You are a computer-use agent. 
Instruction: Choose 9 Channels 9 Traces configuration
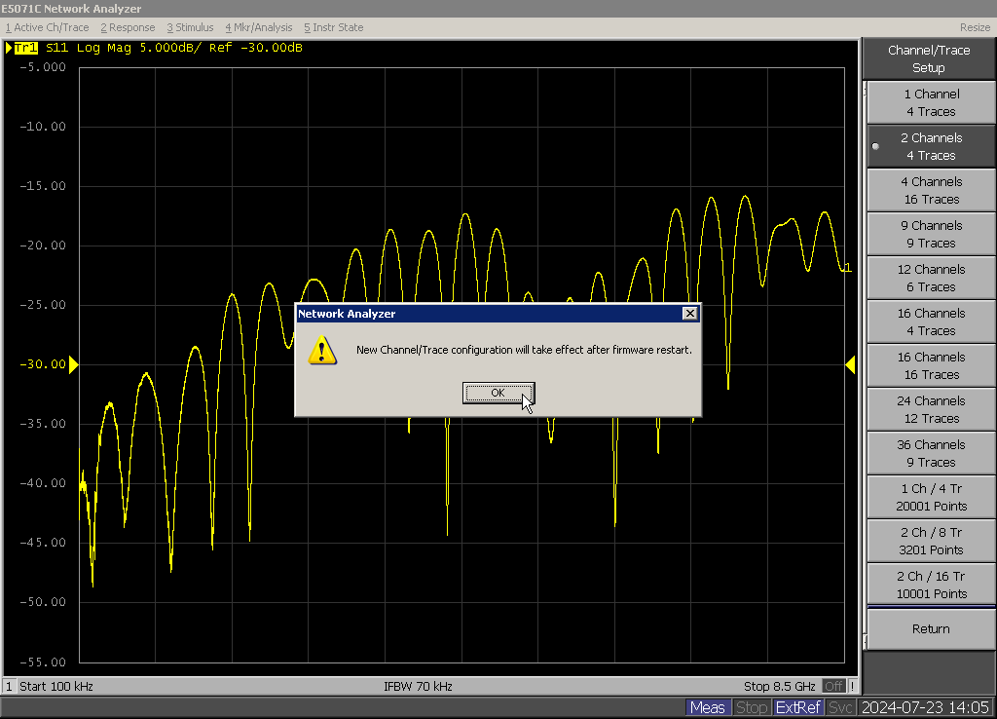930,235
